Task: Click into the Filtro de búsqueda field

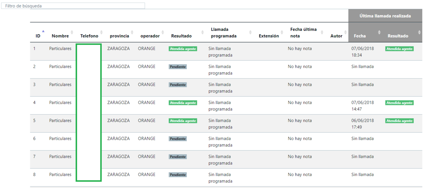Action: 73,6
